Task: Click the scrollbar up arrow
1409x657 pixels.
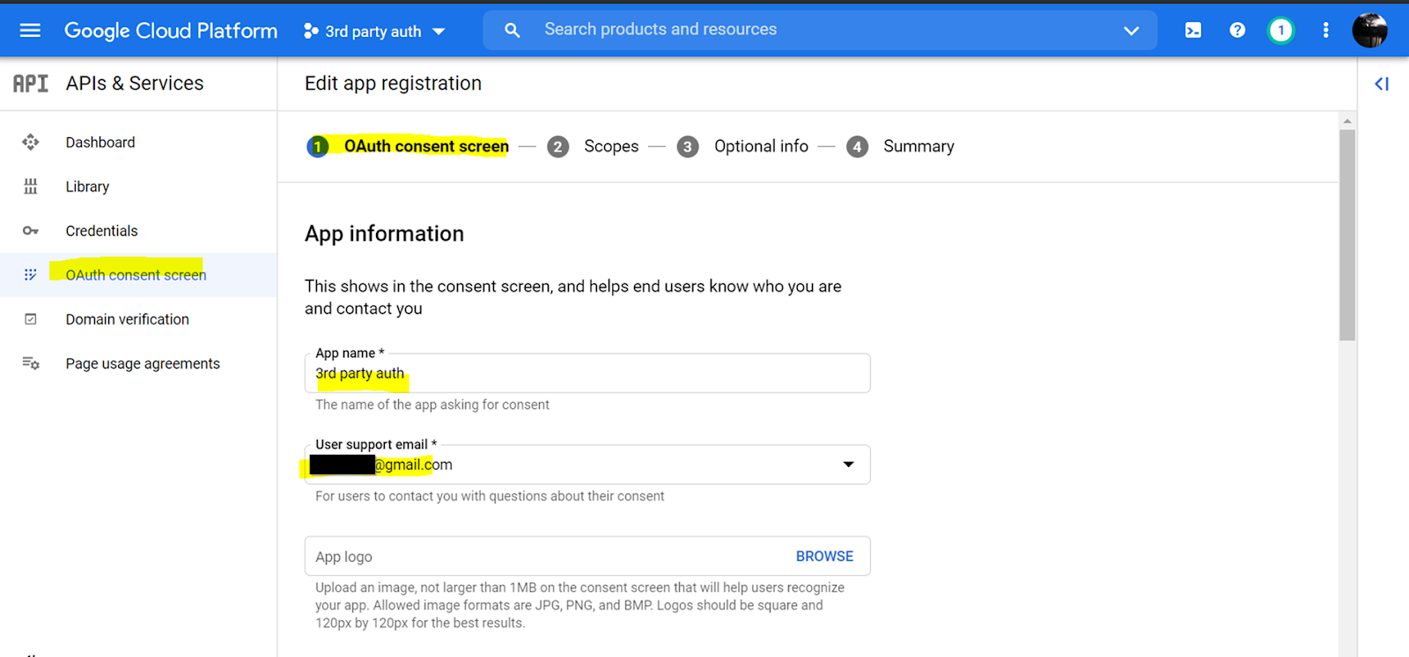Action: (1347, 120)
